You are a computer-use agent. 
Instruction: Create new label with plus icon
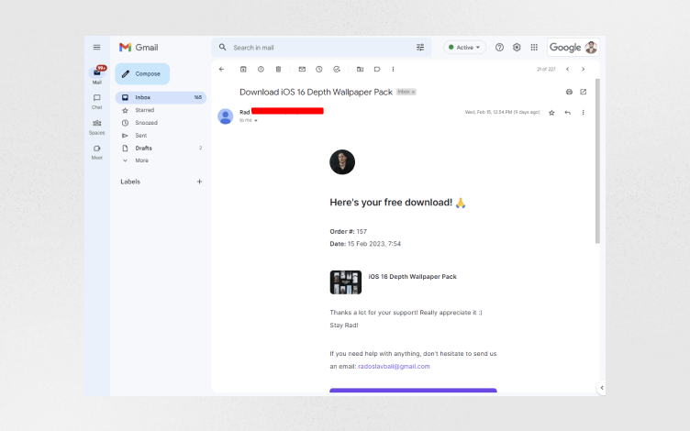[199, 182]
